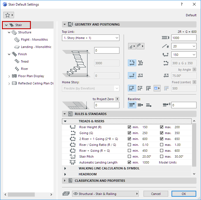Toggle 2 Riser + 1 Going min checkbox

129,139
